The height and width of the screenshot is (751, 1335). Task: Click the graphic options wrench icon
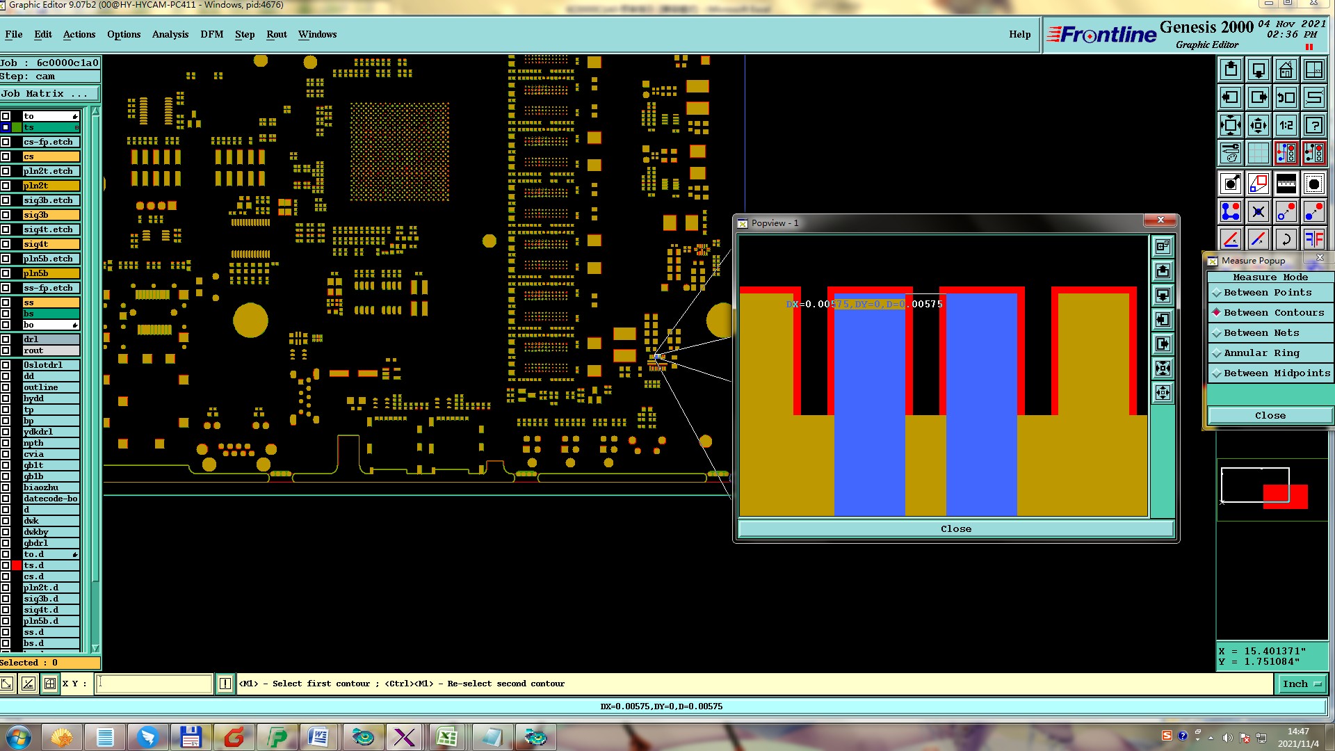click(x=1230, y=153)
